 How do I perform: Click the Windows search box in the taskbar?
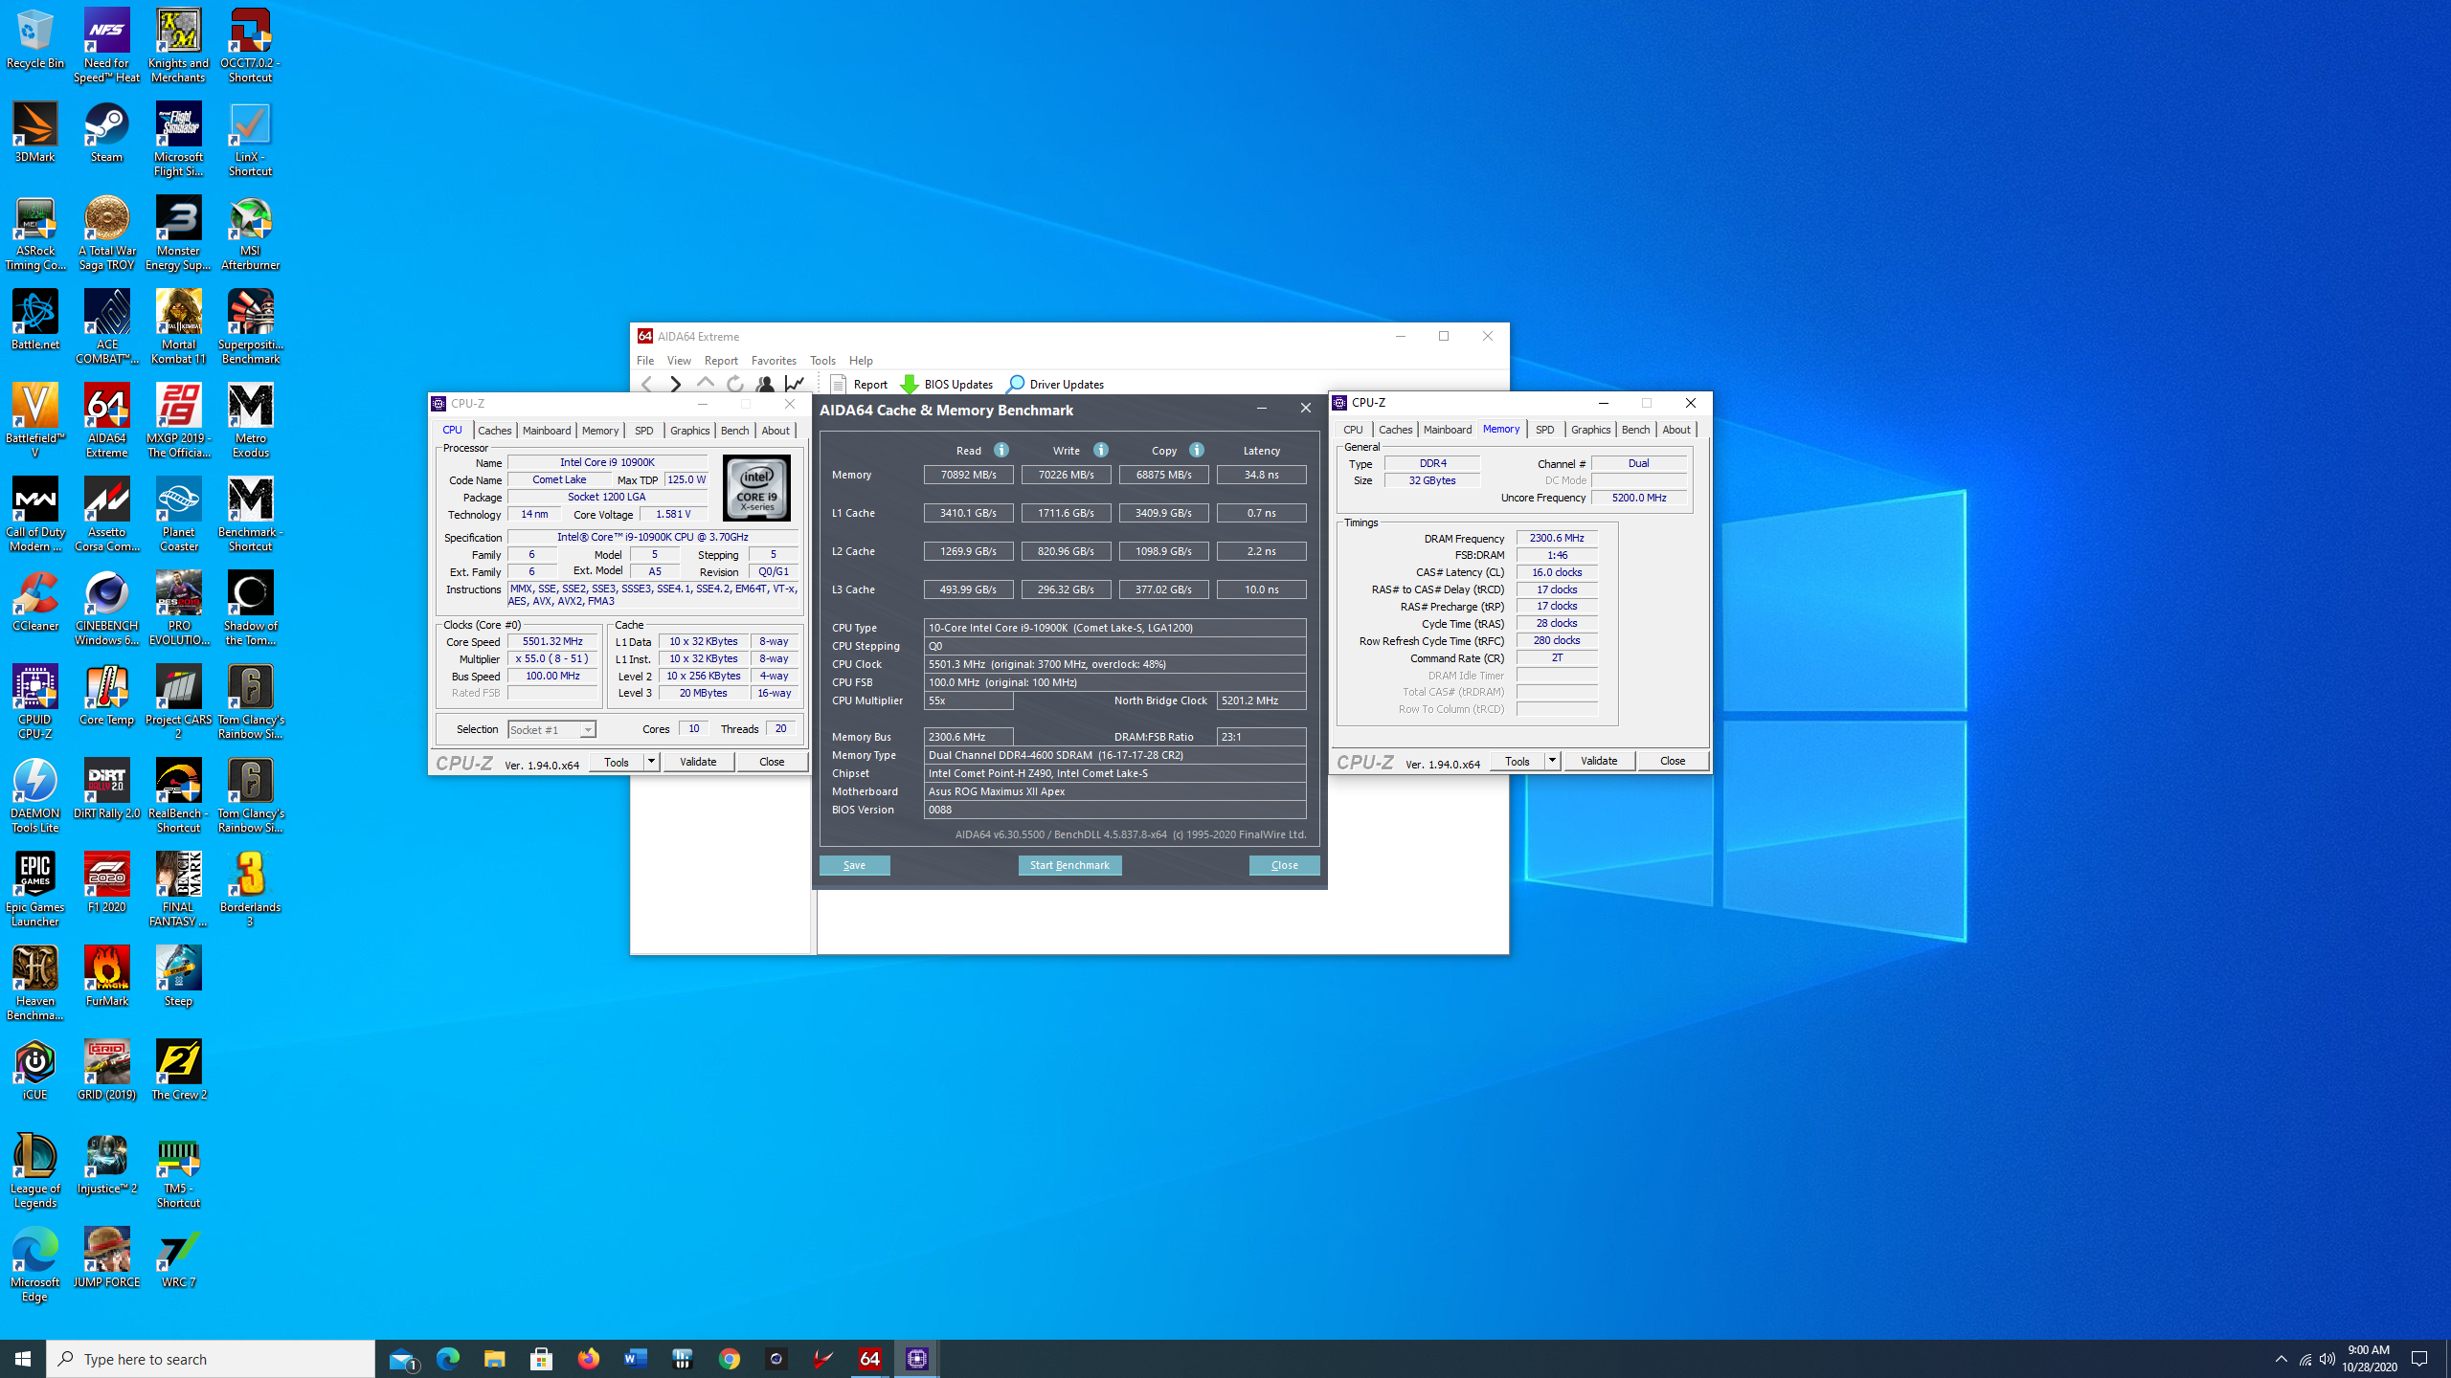211,1359
